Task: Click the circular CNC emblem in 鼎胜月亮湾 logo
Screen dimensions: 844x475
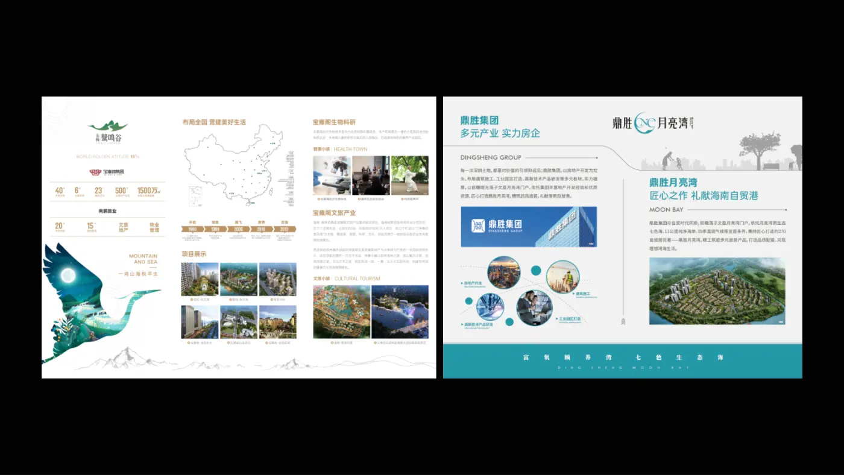Action: point(644,123)
